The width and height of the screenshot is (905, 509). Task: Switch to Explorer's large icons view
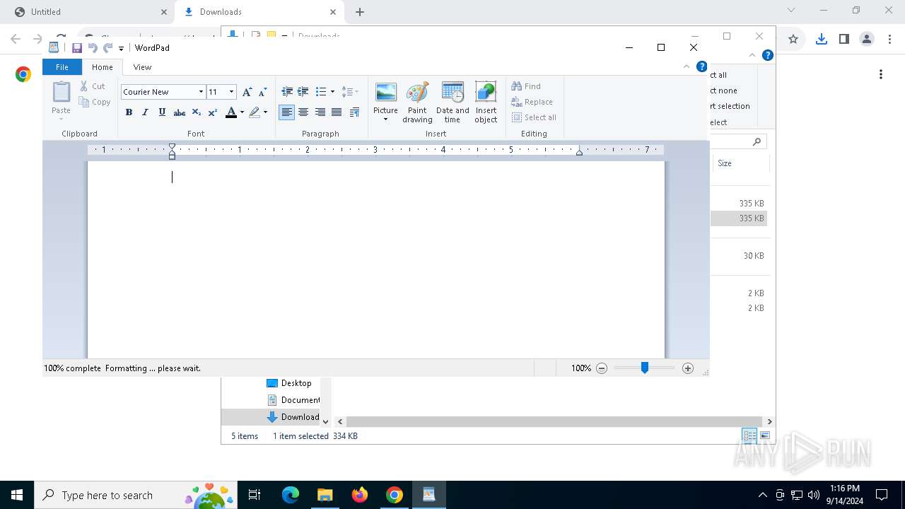coord(764,435)
